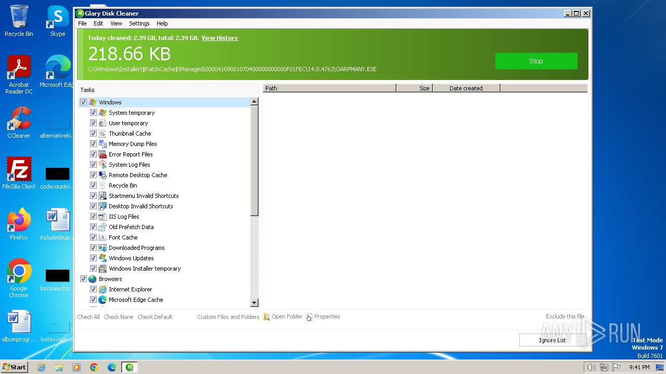
Task: Open the View menu
Action: click(x=116, y=23)
